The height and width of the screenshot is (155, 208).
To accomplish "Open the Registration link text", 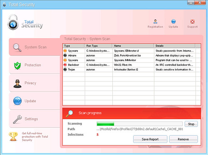I will (155, 27).
